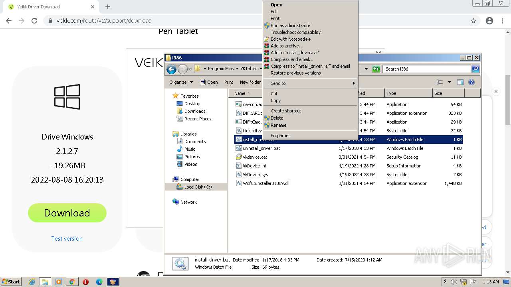Toggle the preview pane icon in Explorer toolbar

click(x=460, y=82)
